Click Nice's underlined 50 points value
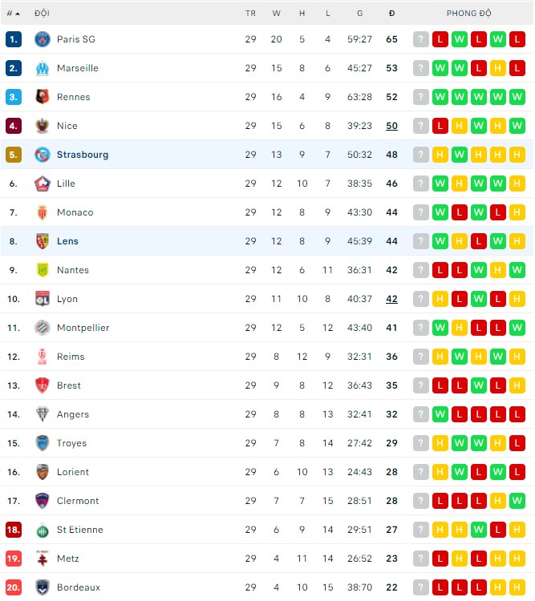Viewport: 535px width, 601px height. [x=391, y=126]
